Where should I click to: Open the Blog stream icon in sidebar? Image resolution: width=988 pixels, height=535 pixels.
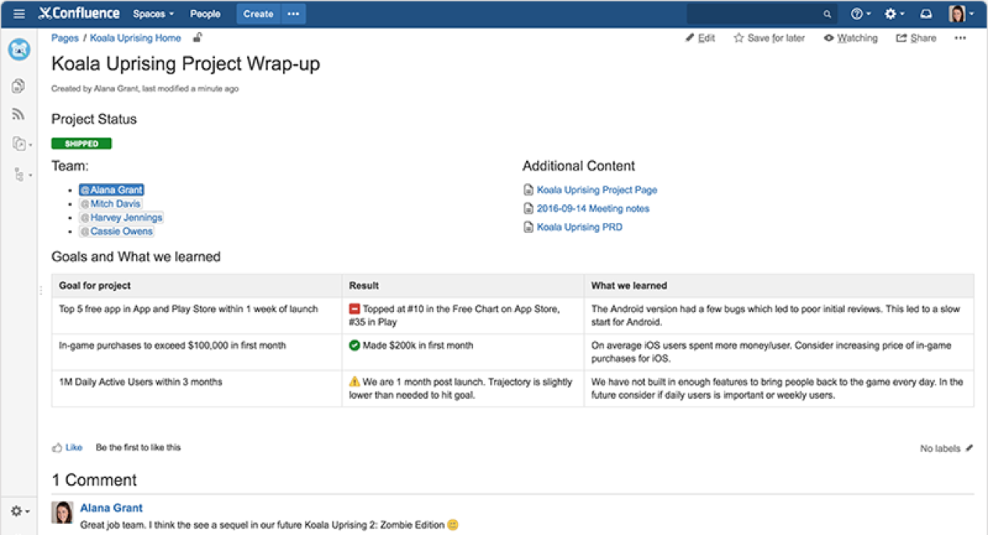18,113
